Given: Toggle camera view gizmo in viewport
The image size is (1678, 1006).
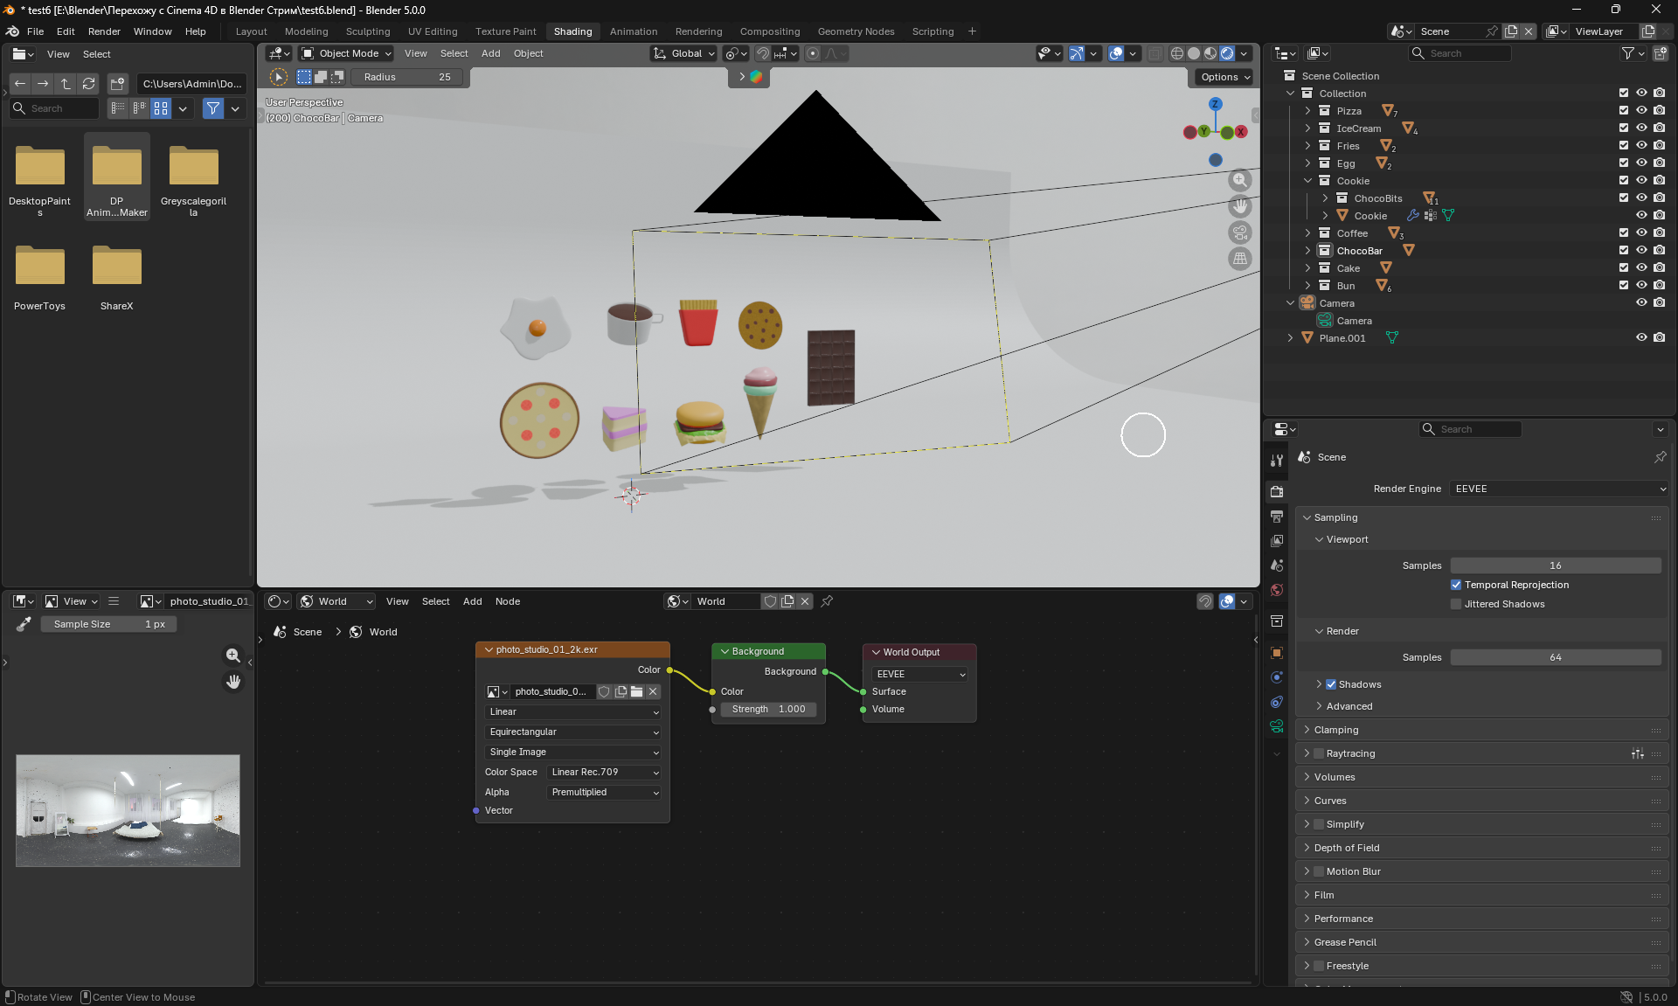Looking at the screenshot, I should click(1239, 232).
